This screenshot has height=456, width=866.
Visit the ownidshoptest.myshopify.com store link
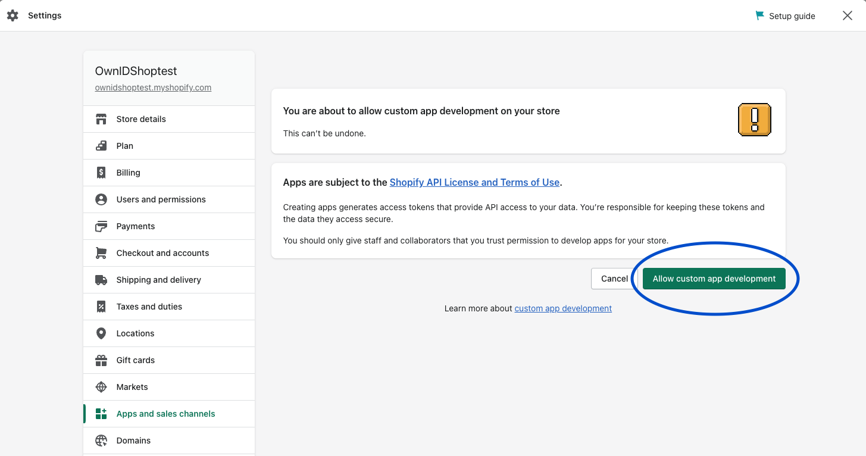pyautogui.click(x=153, y=87)
